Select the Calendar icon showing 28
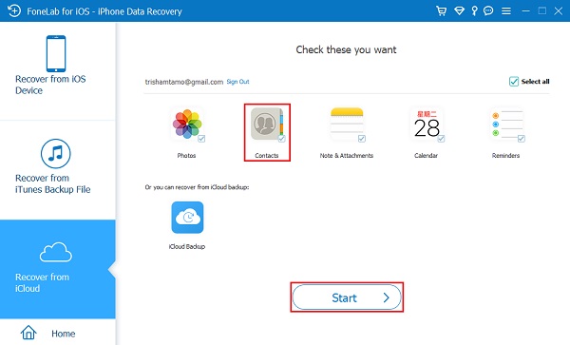Screen dimensions: 570x345 (x=427, y=125)
